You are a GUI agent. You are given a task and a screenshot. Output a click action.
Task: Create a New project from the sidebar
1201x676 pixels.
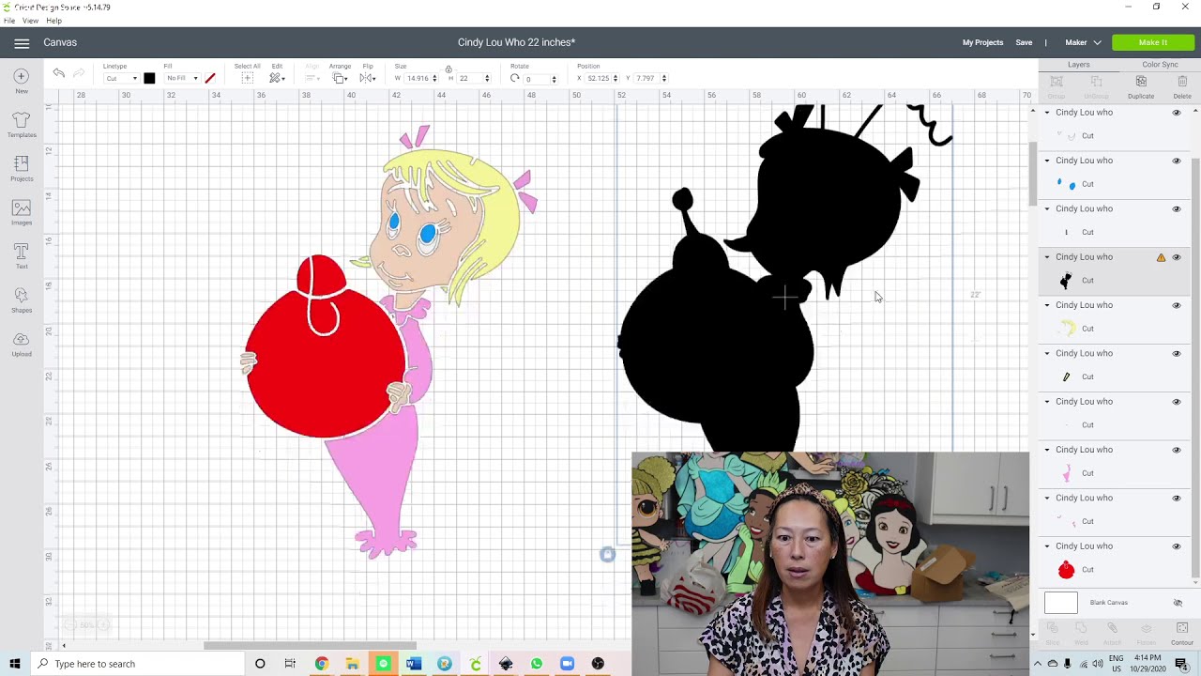tap(21, 82)
